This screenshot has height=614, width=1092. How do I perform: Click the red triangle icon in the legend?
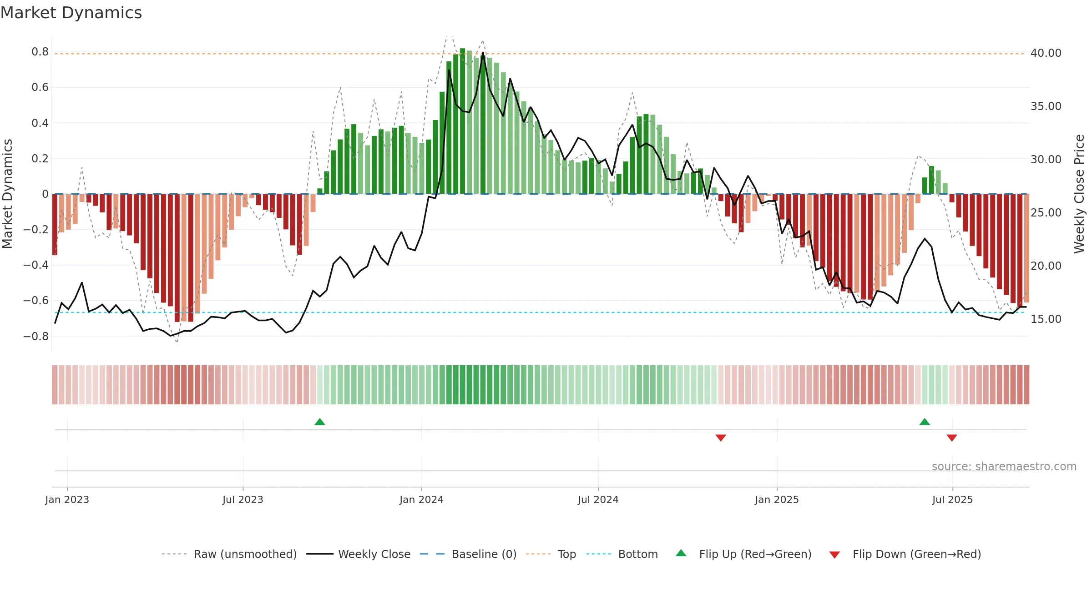pos(834,555)
